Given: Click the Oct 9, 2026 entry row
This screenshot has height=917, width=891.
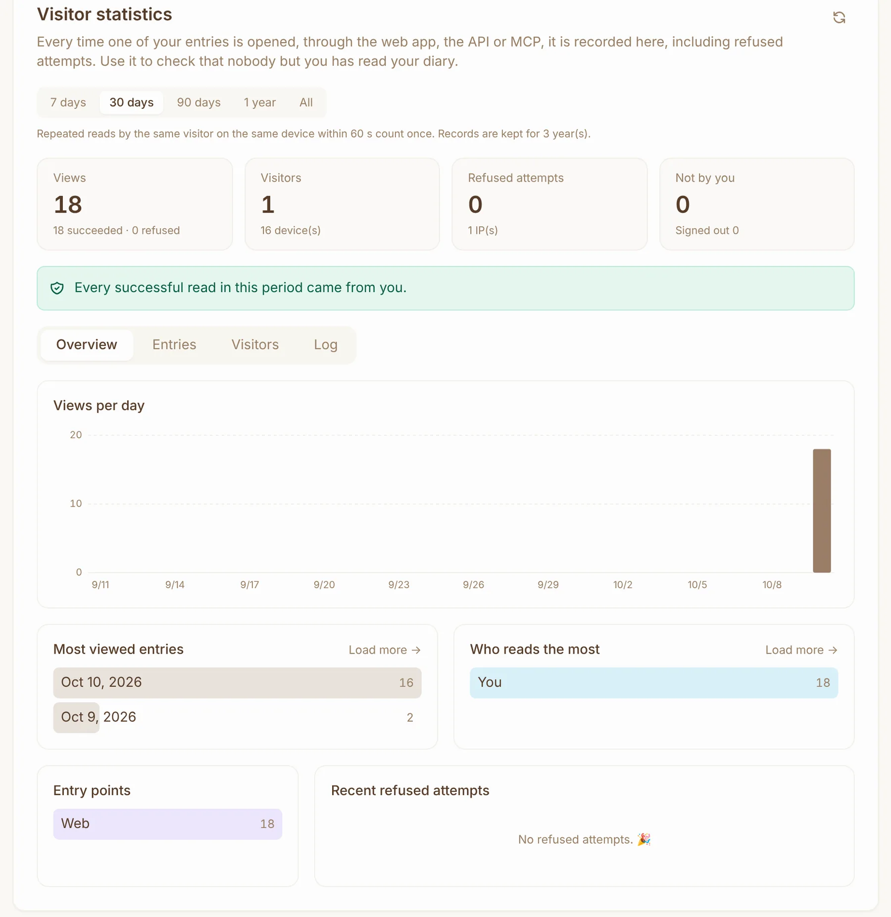Looking at the screenshot, I should [237, 717].
